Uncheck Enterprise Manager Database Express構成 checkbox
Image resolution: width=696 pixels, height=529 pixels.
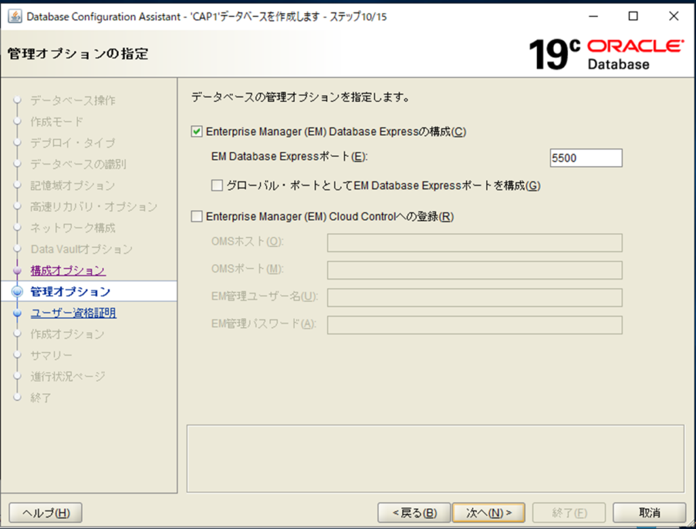197,132
